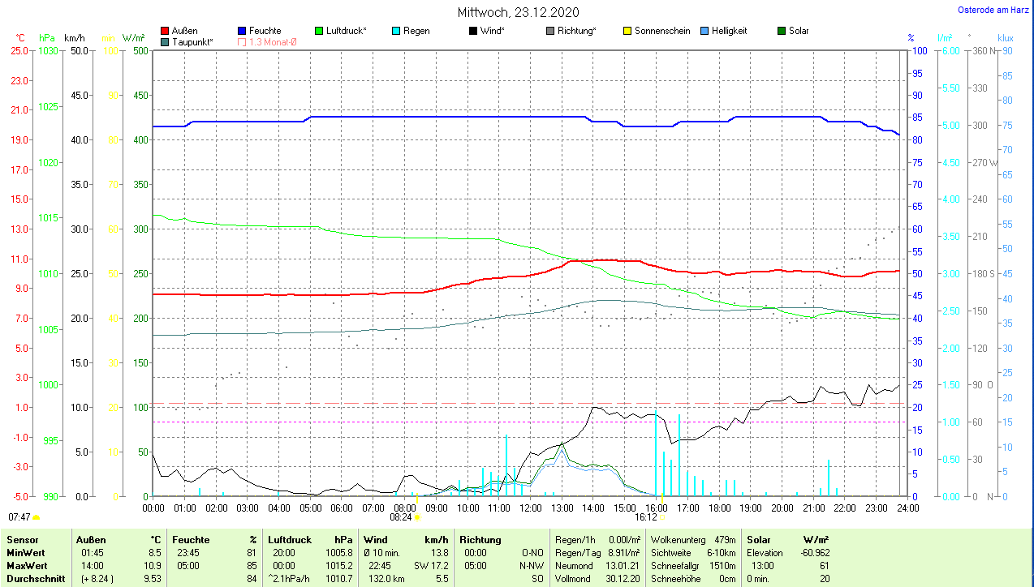Click the sunset marker at 16:12

click(662, 516)
